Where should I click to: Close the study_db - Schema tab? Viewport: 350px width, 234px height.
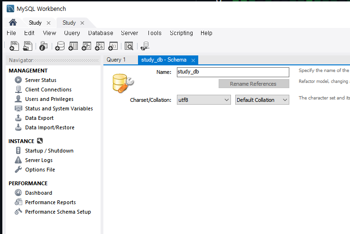click(193, 60)
